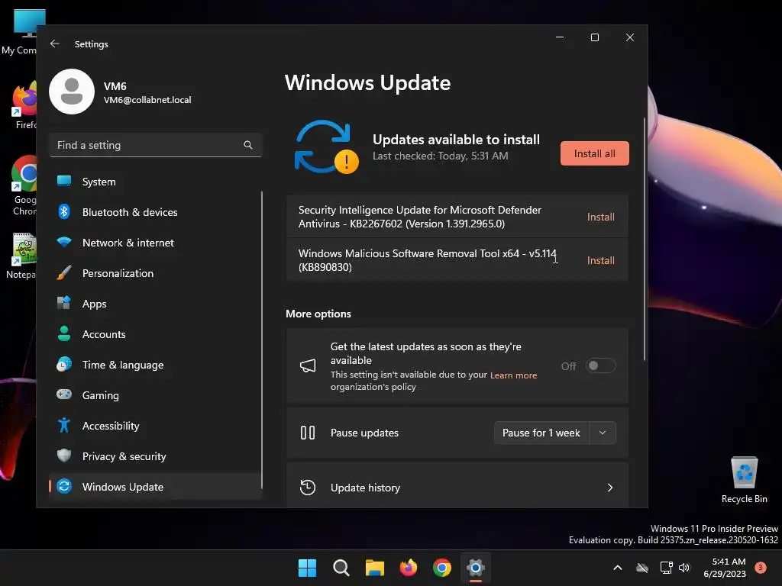Click the 'Last checked: Today, 5:31 AM' text
The height and width of the screenshot is (586, 782).
(441, 156)
